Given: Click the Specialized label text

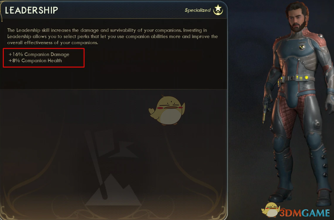Looking at the screenshot, I should pyautogui.click(x=197, y=10).
